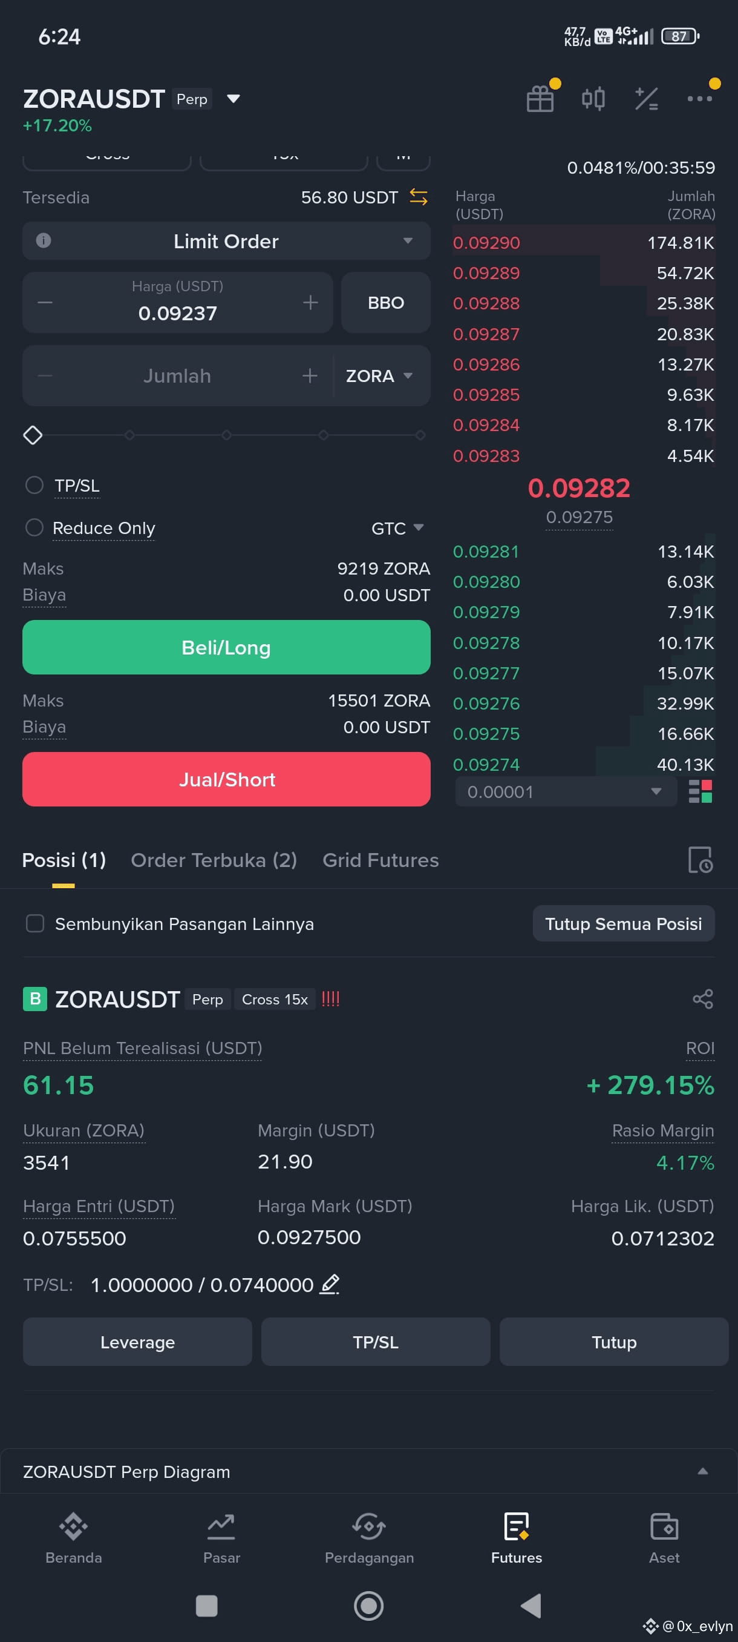The image size is (738, 1642).
Task: Open the futures calculator icon
Action: pos(646,99)
